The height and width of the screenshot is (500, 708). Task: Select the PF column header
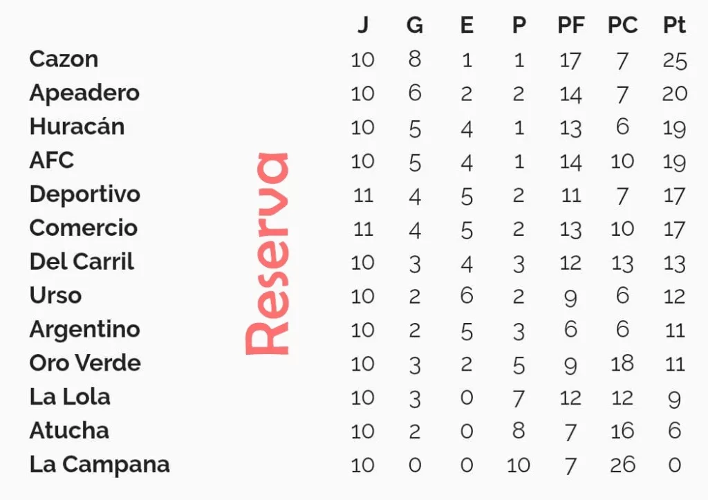point(571,25)
